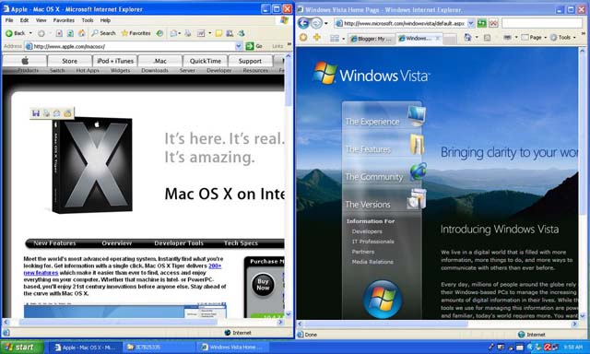Click the Quick Tabs icon in IE7
This screenshot has height=354, width=590.
[x=335, y=38]
